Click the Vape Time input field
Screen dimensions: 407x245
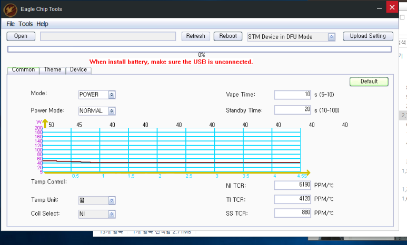click(x=292, y=95)
